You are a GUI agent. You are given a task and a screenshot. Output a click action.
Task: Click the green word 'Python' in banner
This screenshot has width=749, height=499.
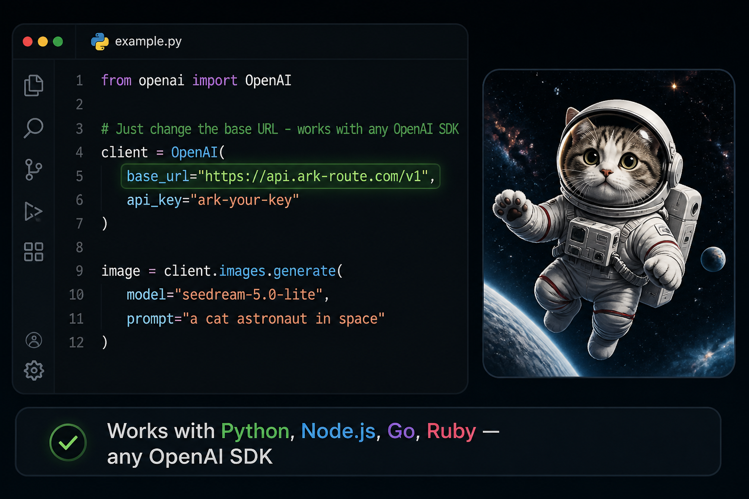click(255, 432)
